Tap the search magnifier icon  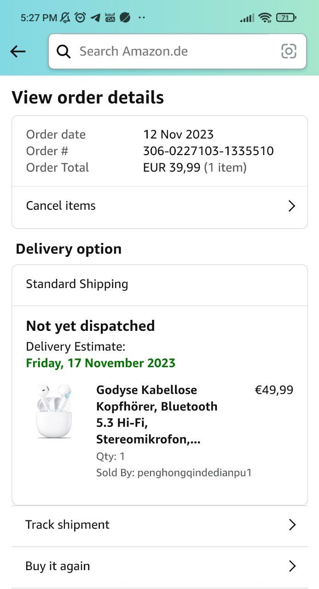(64, 52)
